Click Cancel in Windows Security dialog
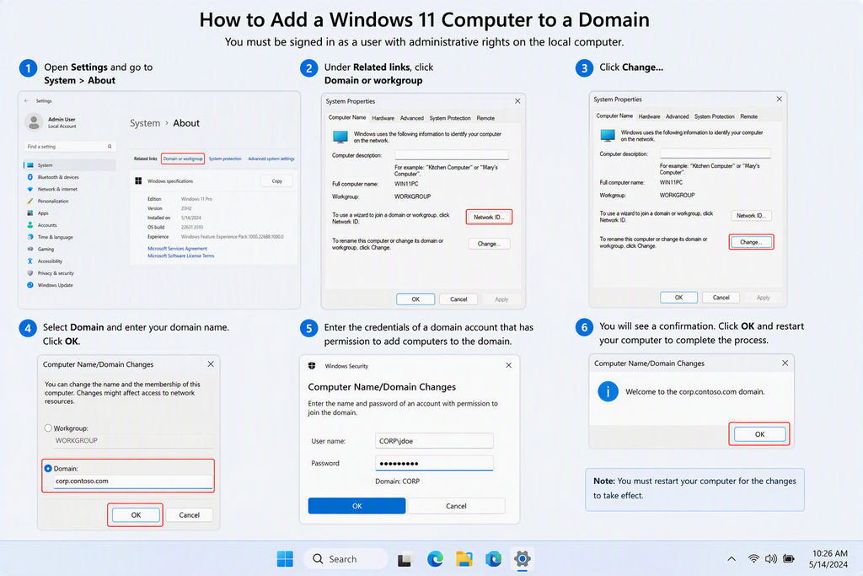This screenshot has width=863, height=576. pyautogui.click(x=456, y=505)
